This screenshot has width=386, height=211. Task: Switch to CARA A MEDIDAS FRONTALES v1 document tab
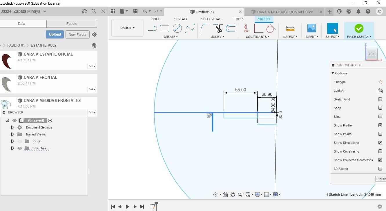(284, 12)
